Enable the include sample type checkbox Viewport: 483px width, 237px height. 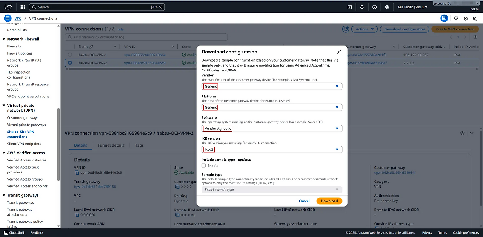click(x=204, y=166)
